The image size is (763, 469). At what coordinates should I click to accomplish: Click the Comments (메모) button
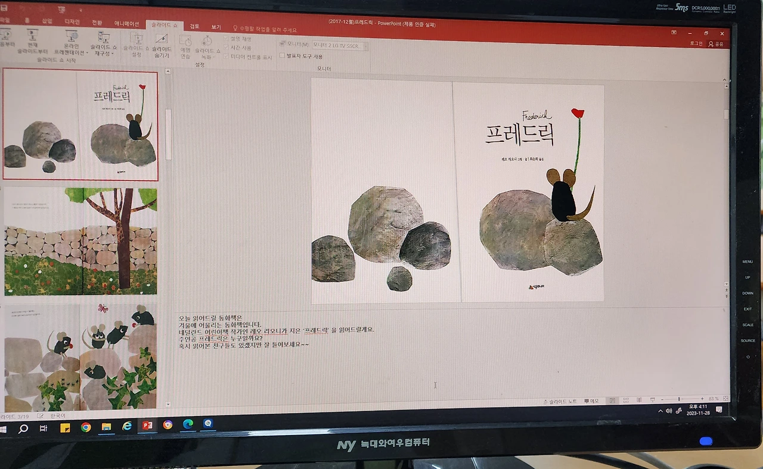click(x=591, y=401)
